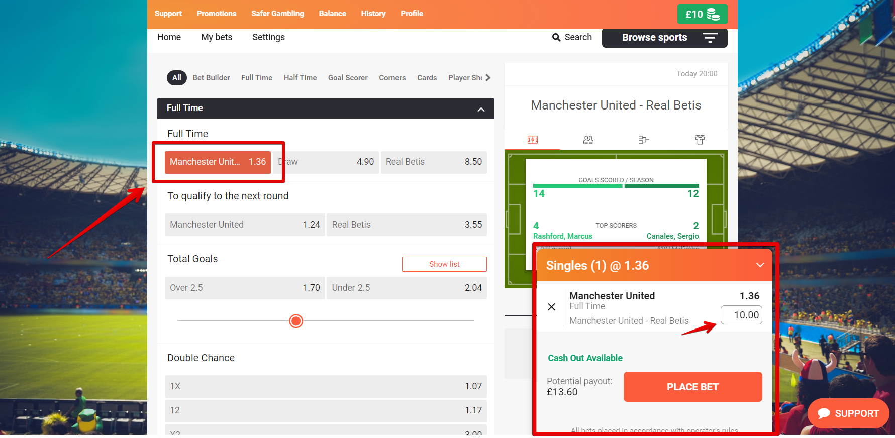Select Real Betis to qualify at 3.55

click(x=407, y=225)
